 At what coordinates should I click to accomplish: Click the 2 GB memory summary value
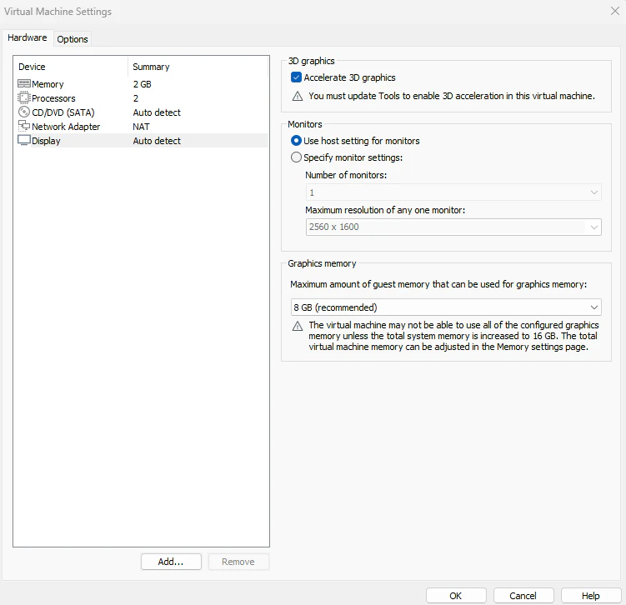point(143,84)
